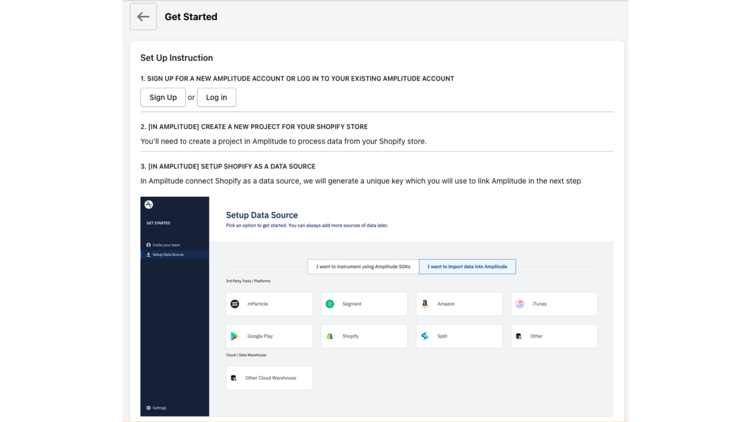Select Setup Data Source in the sidebar
Screen dimensions: 751x422
point(175,254)
